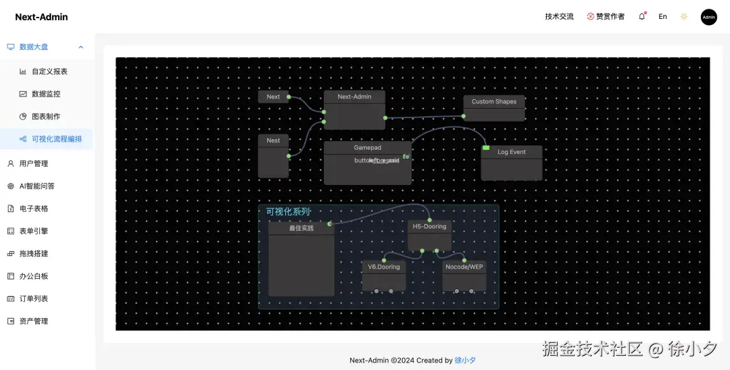Screen dimensions: 730x370
Task: Select the Next-Admin node title
Action: point(354,97)
